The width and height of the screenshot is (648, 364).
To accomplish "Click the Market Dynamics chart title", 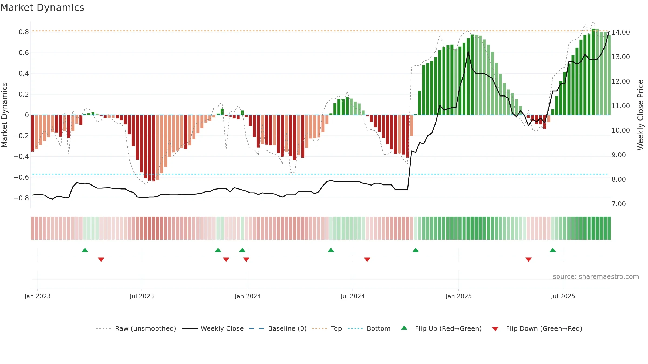I will (42, 8).
